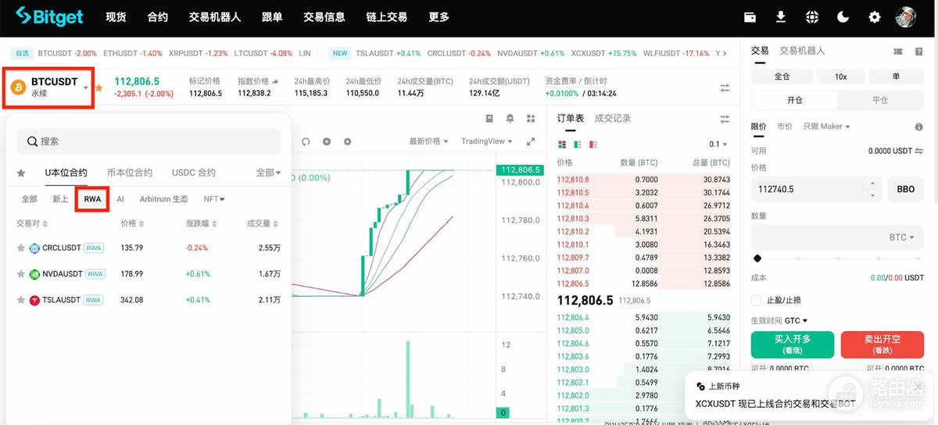Open the BTC quantity unit dropdown
The height and width of the screenshot is (425, 938).
(901, 237)
